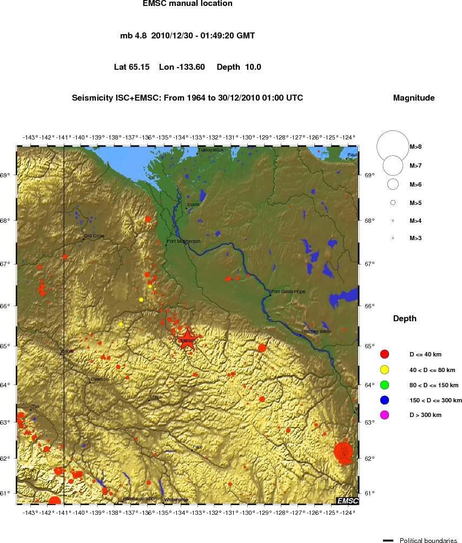Click the Fort Mcpherson town label
The width and height of the screenshot is (462, 543).
(x=183, y=241)
